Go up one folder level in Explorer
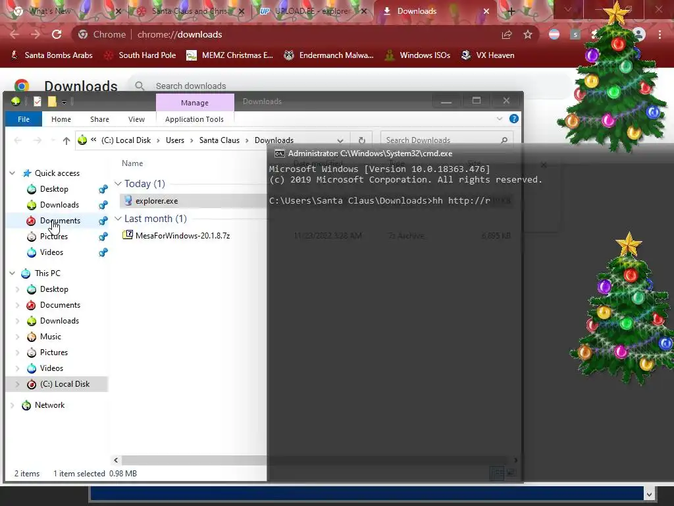Screen dimensions: 674x506 66,140
